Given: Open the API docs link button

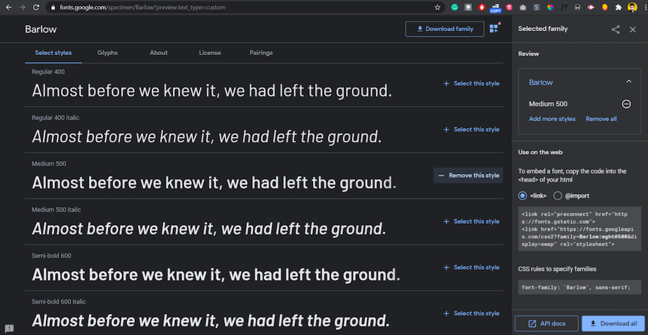Looking at the screenshot, I should 545,323.
